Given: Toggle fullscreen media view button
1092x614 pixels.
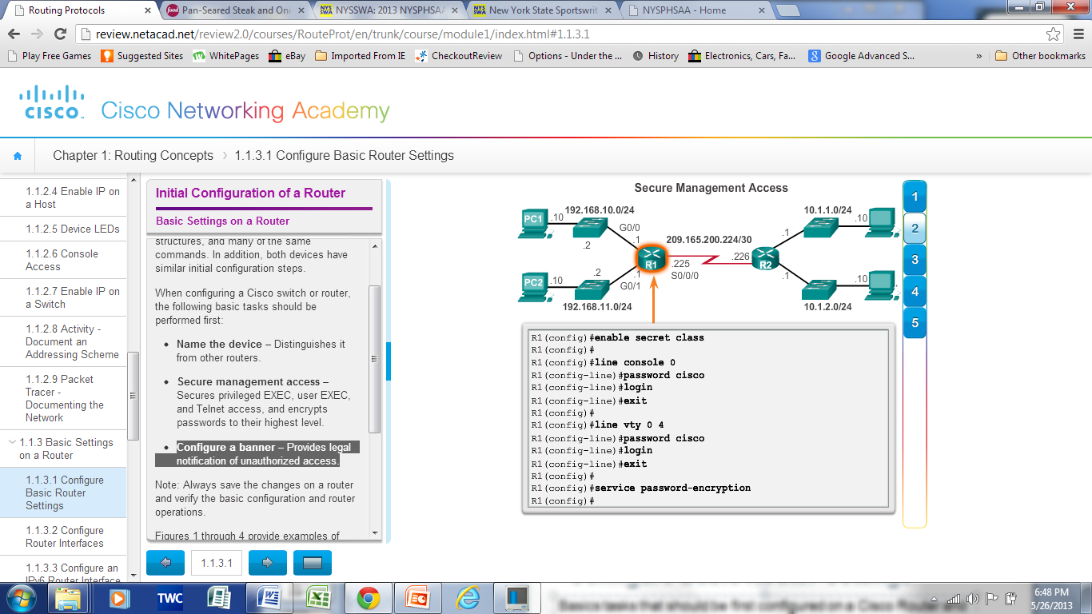Looking at the screenshot, I should pos(313,563).
